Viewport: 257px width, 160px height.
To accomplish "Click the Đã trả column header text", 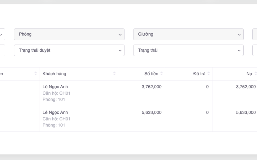I will click(199, 74).
